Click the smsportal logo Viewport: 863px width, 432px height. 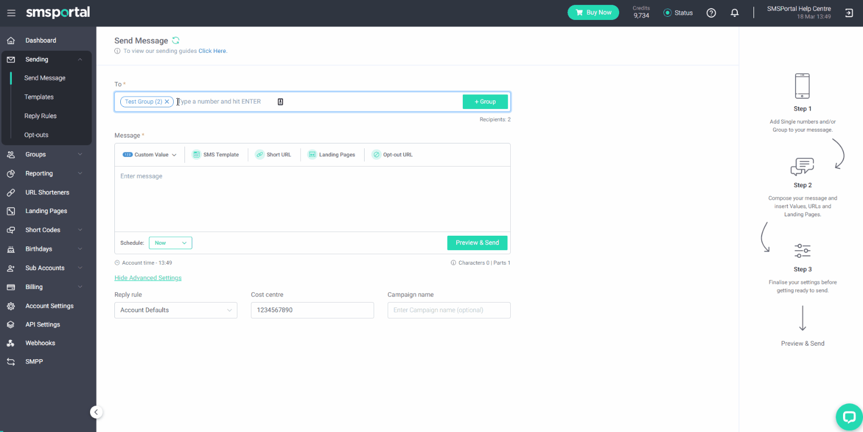(58, 12)
